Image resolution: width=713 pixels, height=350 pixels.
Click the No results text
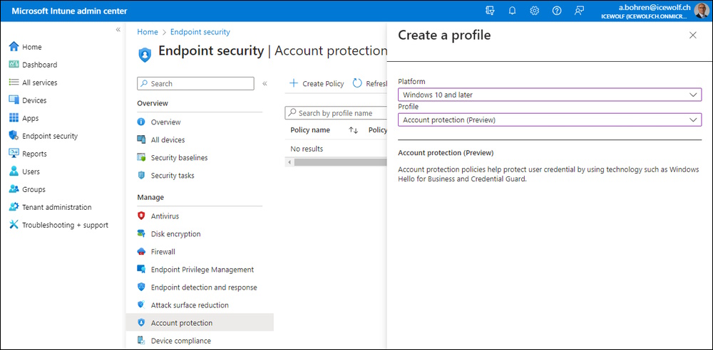point(307,149)
